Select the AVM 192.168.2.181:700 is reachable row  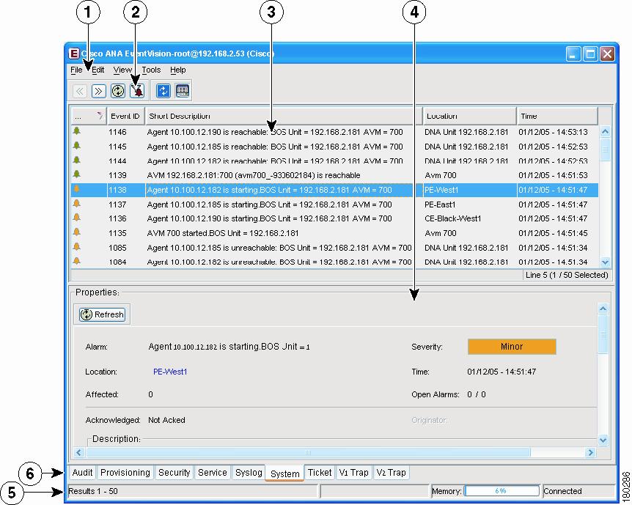coord(334,175)
